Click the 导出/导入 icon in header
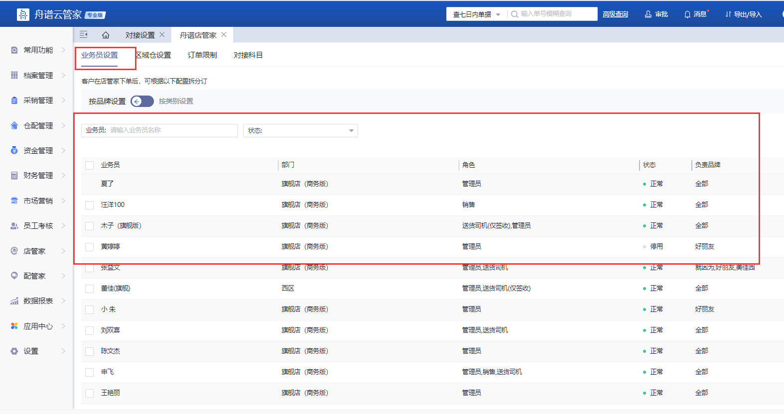The height and width of the screenshot is (414, 784). [x=728, y=14]
